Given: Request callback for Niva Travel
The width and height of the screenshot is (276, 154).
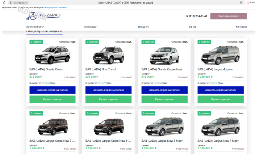Looking at the screenshot, I should click(x=108, y=90).
